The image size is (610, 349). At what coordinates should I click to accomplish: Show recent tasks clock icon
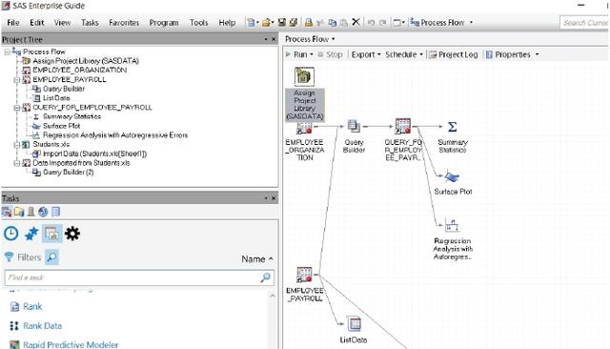pos(10,234)
